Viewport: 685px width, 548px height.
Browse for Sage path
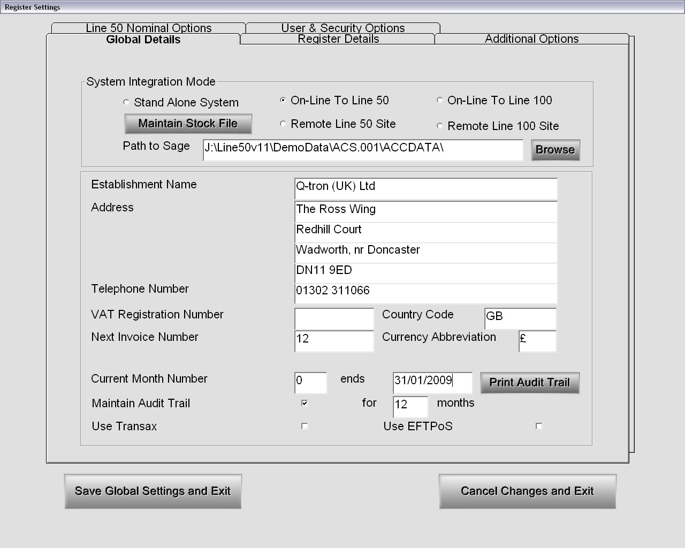point(555,150)
